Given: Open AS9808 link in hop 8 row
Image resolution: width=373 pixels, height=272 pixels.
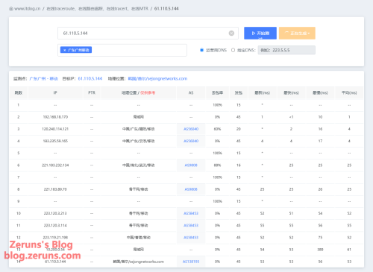Looking at the screenshot, I should coord(191,189).
